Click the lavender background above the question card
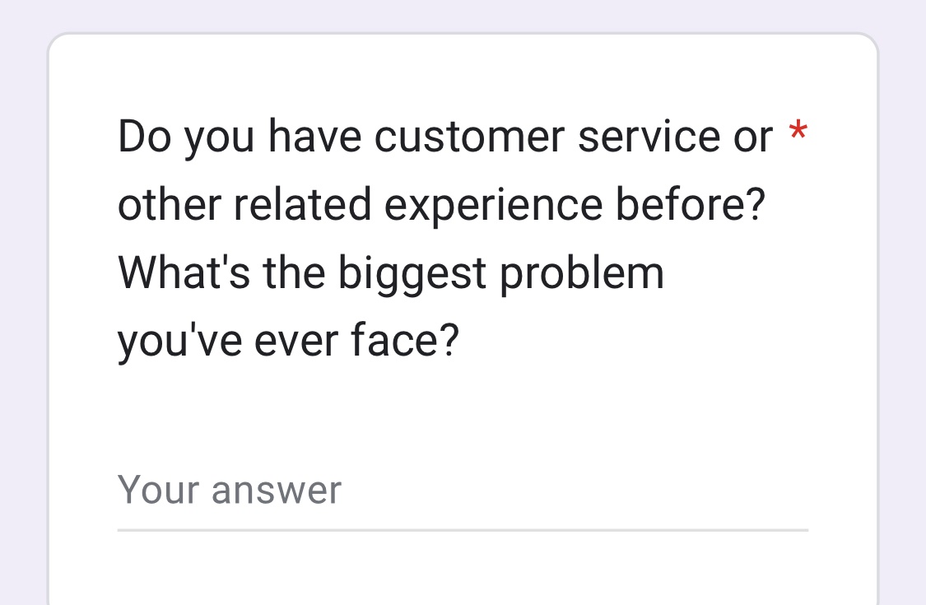Viewport: 926px width, 605px height. click(461, 15)
